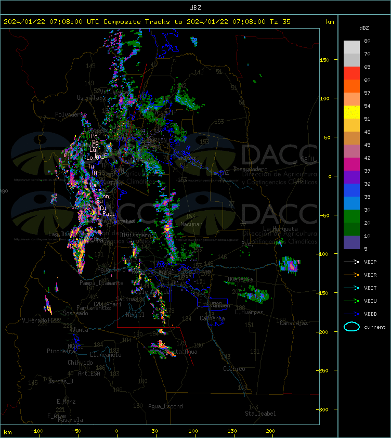391x438 pixels.
Task: Click the Chihuido place label
Action: pyautogui.click(x=80, y=362)
